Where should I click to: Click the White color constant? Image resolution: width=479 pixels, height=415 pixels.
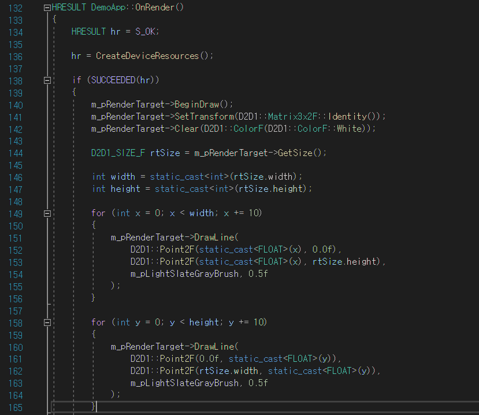(x=349, y=129)
